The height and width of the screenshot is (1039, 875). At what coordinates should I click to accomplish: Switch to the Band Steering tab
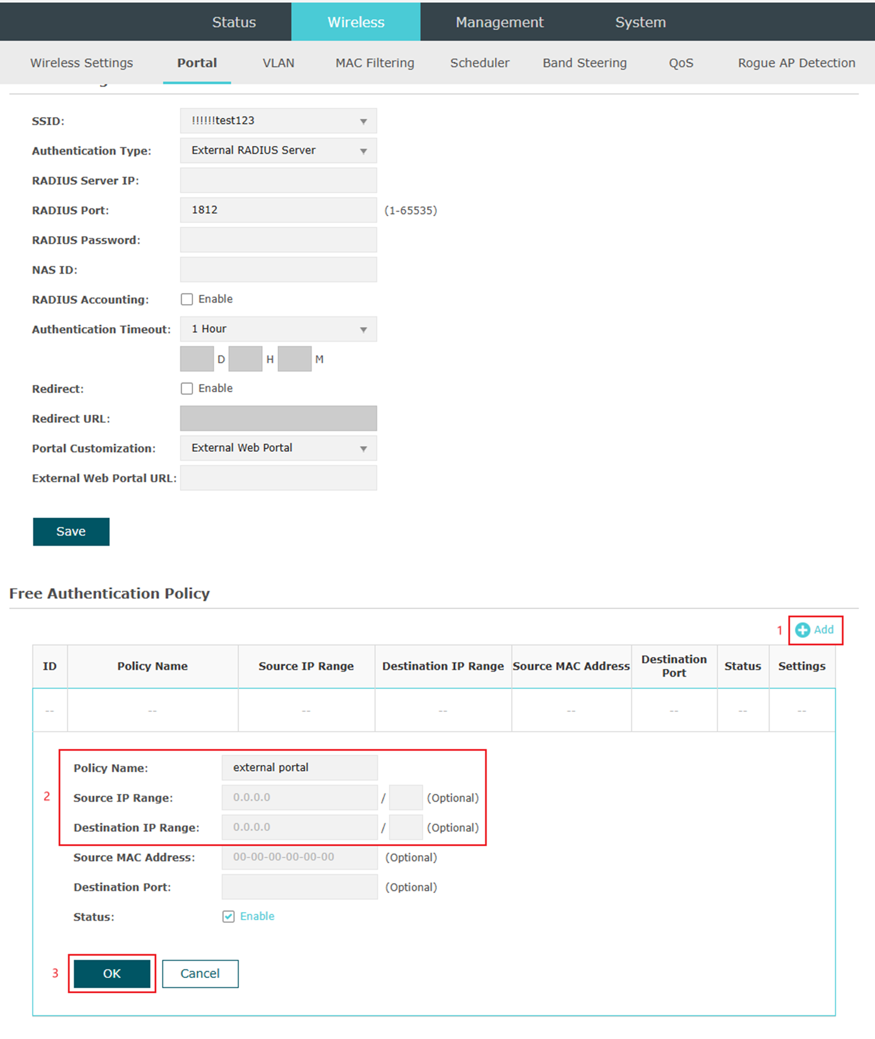click(x=584, y=63)
